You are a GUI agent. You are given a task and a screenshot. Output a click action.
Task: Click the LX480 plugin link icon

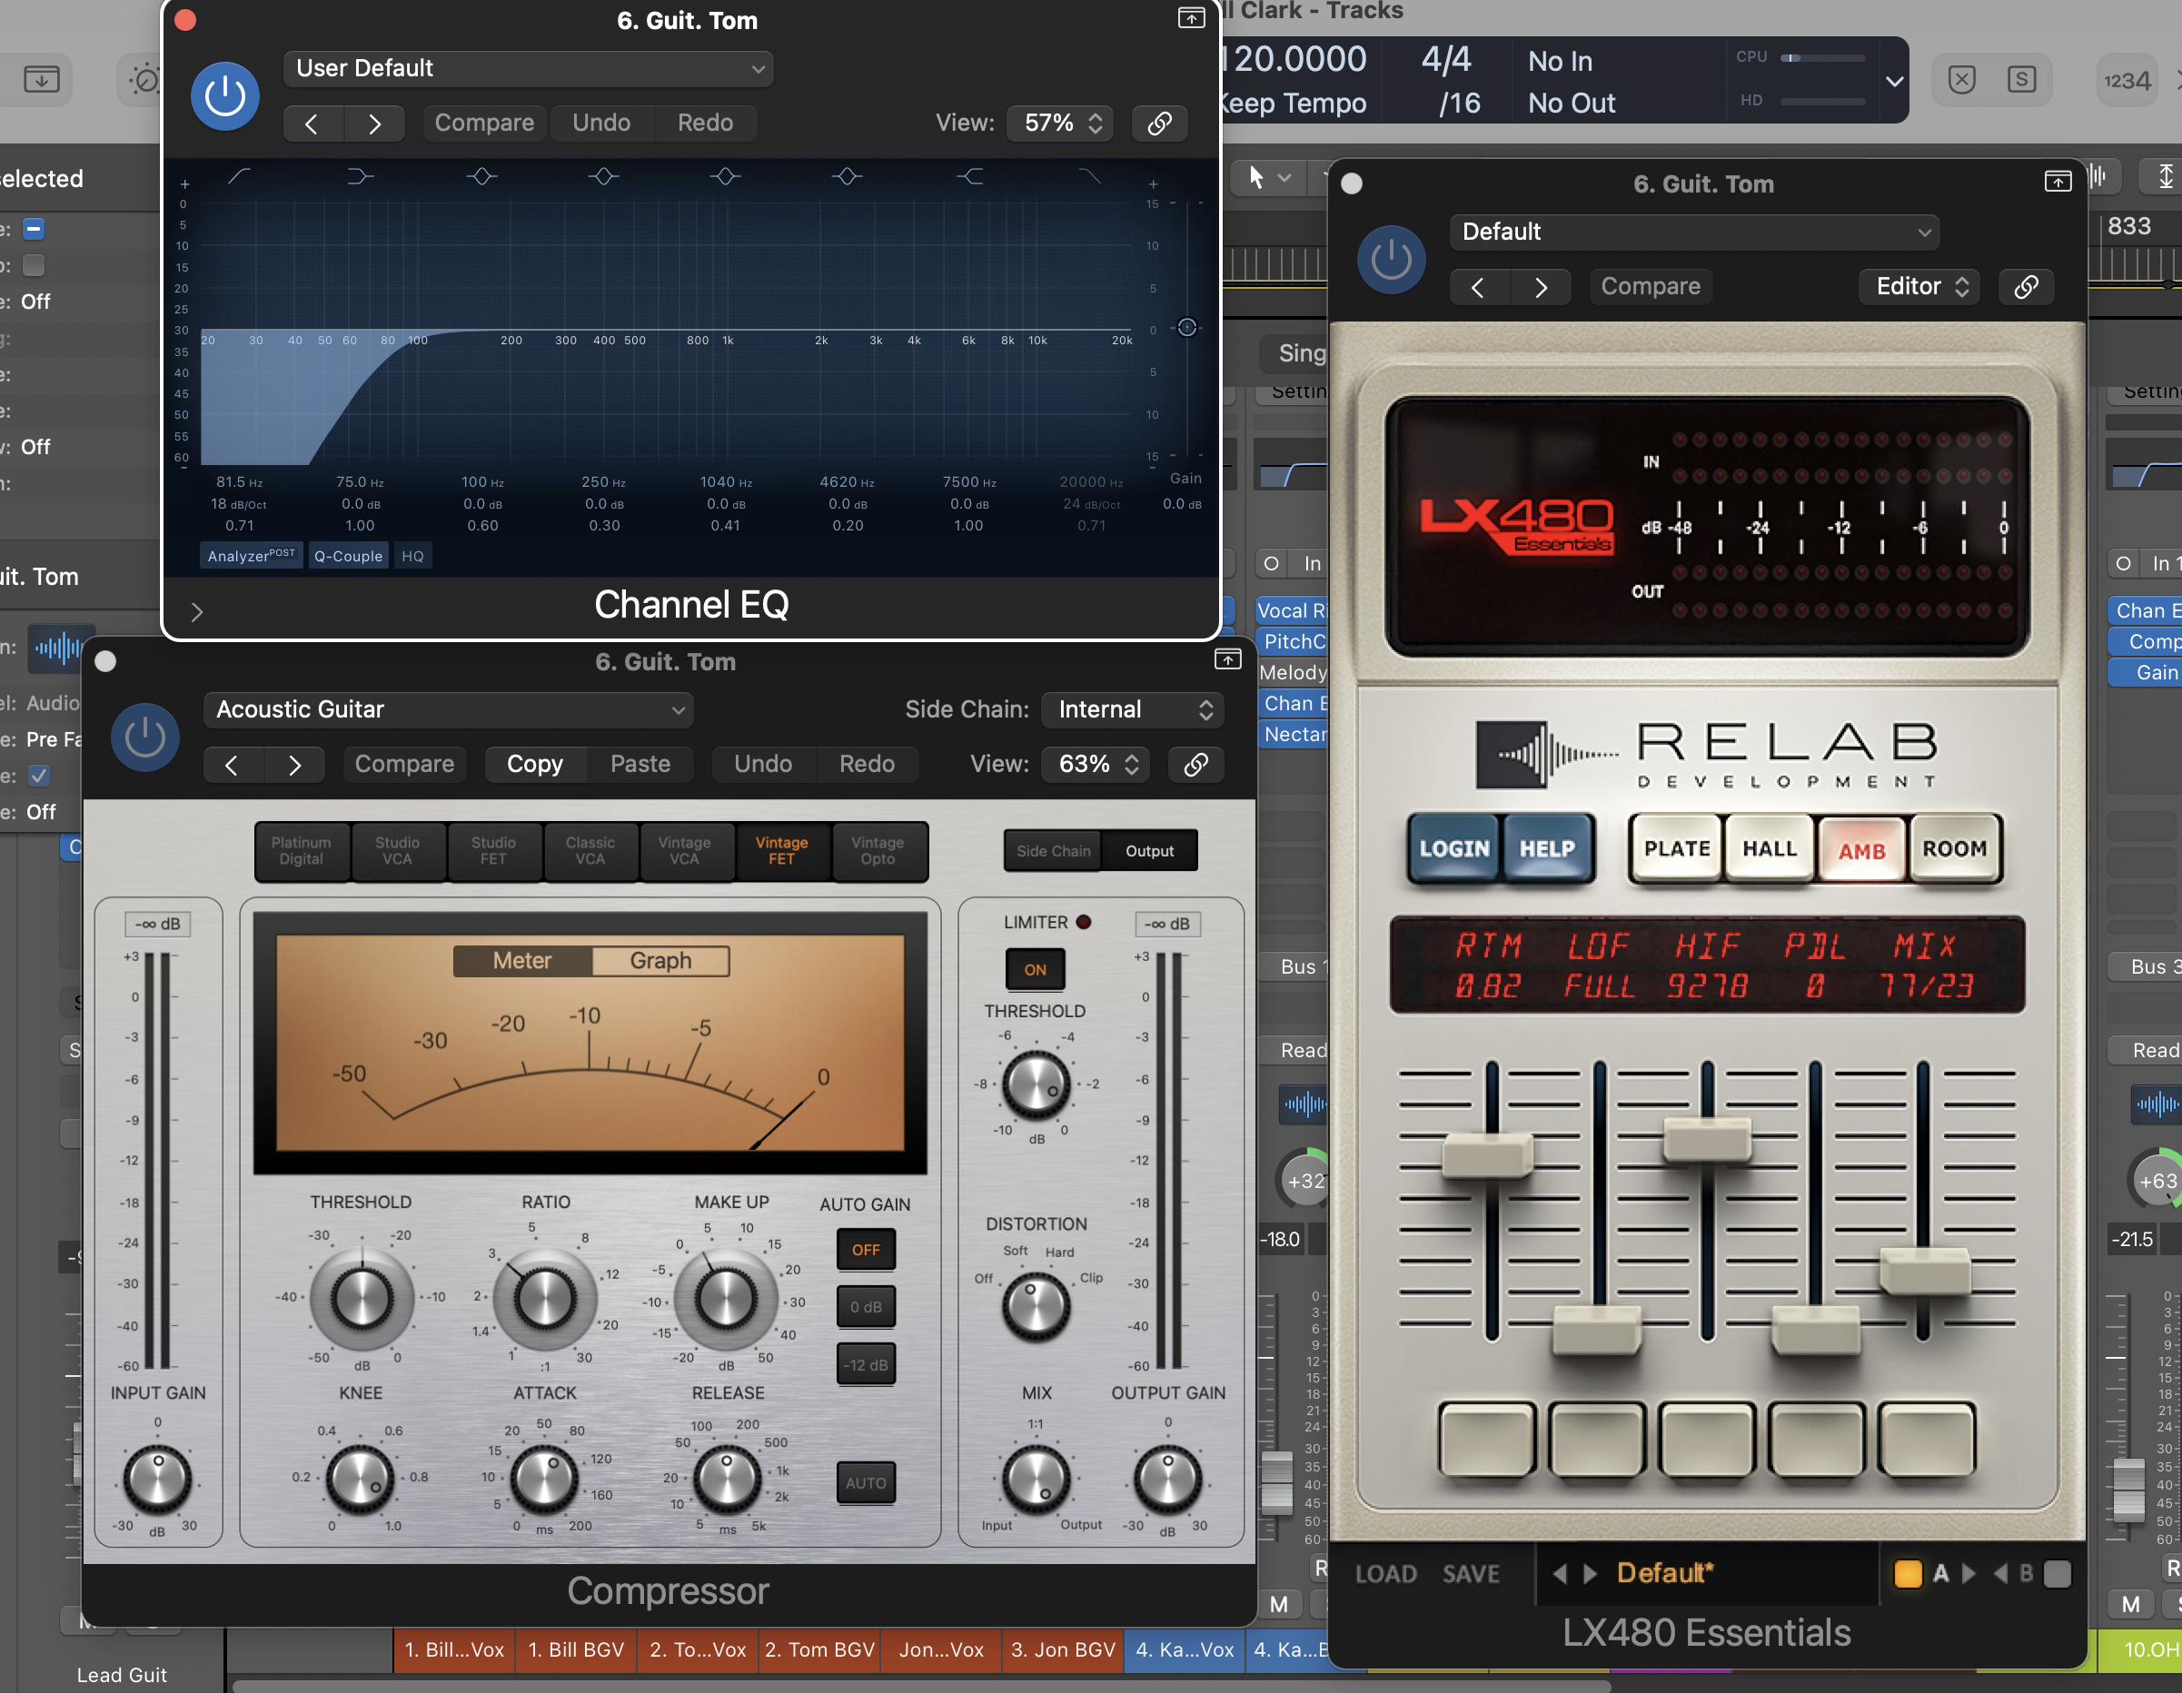click(2025, 287)
